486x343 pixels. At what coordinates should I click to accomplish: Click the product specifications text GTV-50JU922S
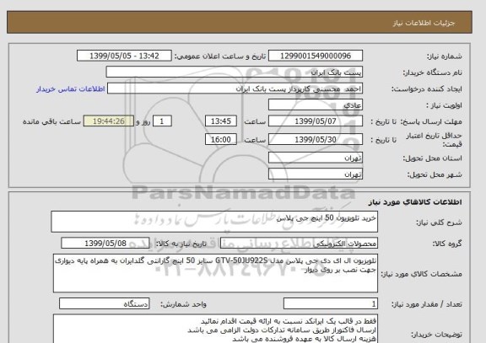241,260
